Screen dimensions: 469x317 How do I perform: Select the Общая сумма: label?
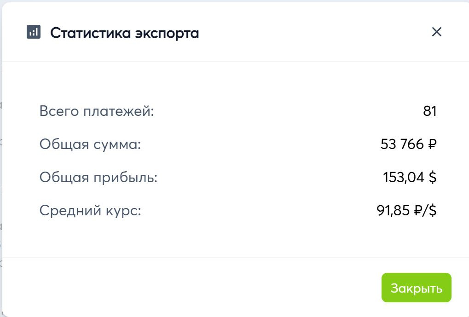point(90,144)
